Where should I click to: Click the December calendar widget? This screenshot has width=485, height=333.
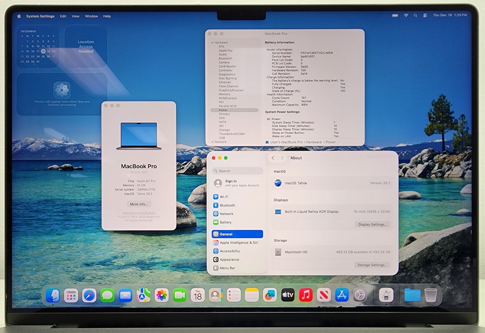38,46
